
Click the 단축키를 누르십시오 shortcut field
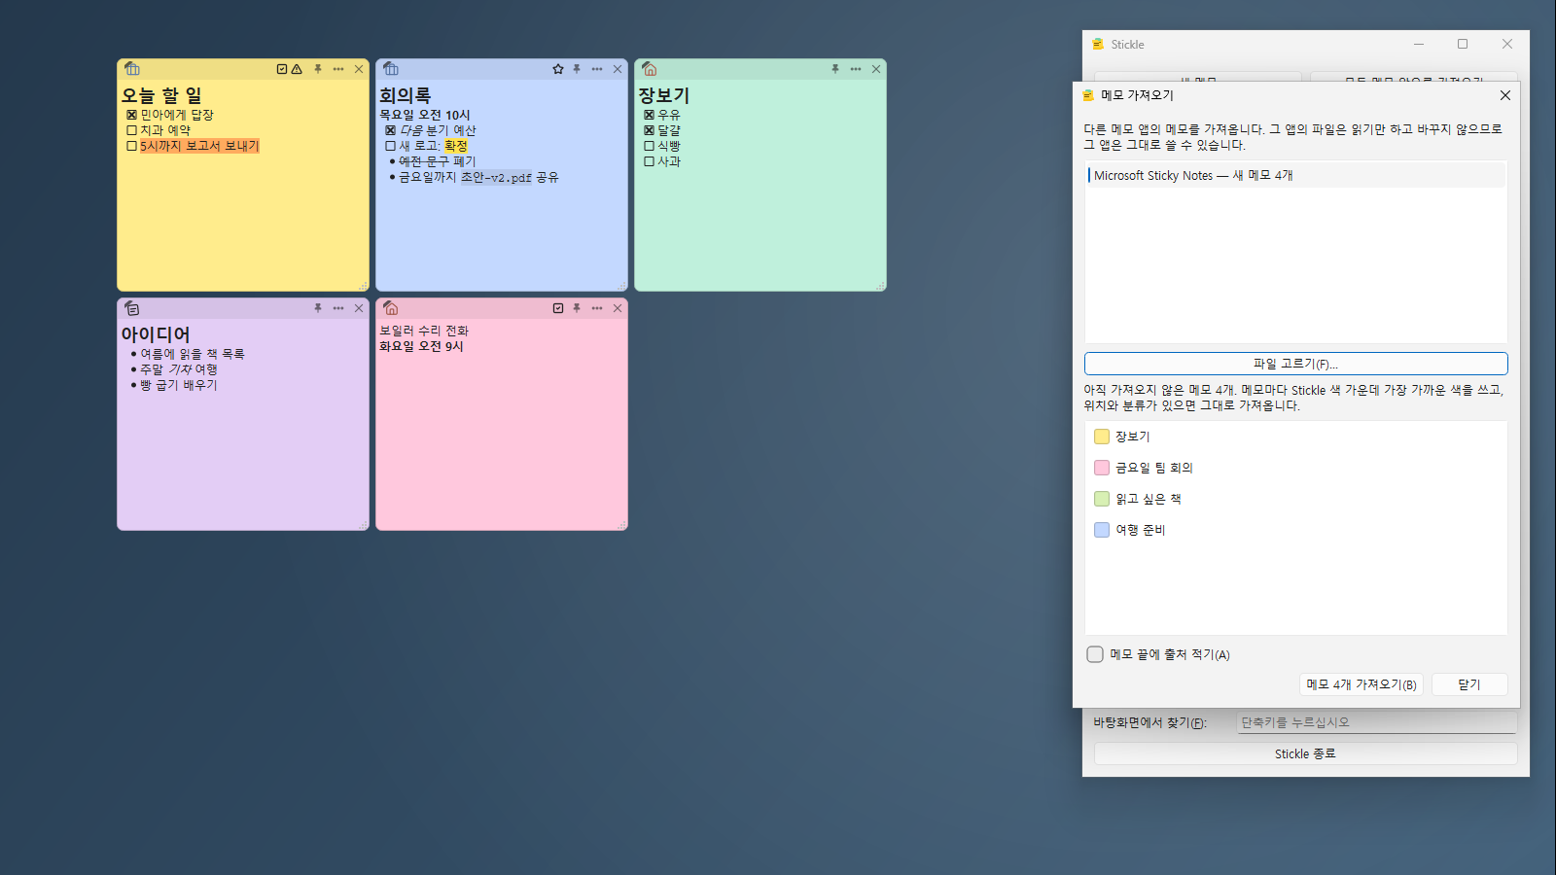[x=1376, y=722]
